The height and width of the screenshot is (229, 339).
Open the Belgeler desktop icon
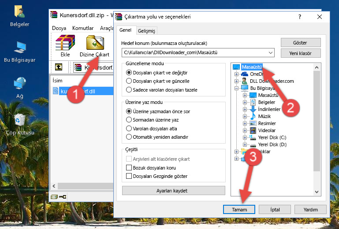[x=19, y=16]
